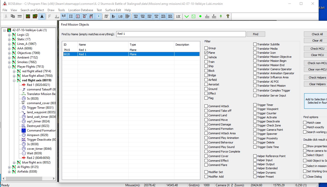Check the Vehicle filter checkbox
327x187 pixels.
tap(206, 57)
